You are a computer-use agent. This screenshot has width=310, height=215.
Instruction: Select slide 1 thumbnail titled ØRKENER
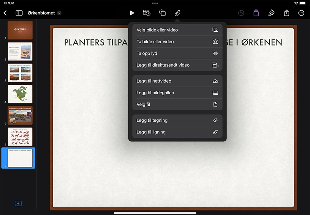(x=20, y=30)
